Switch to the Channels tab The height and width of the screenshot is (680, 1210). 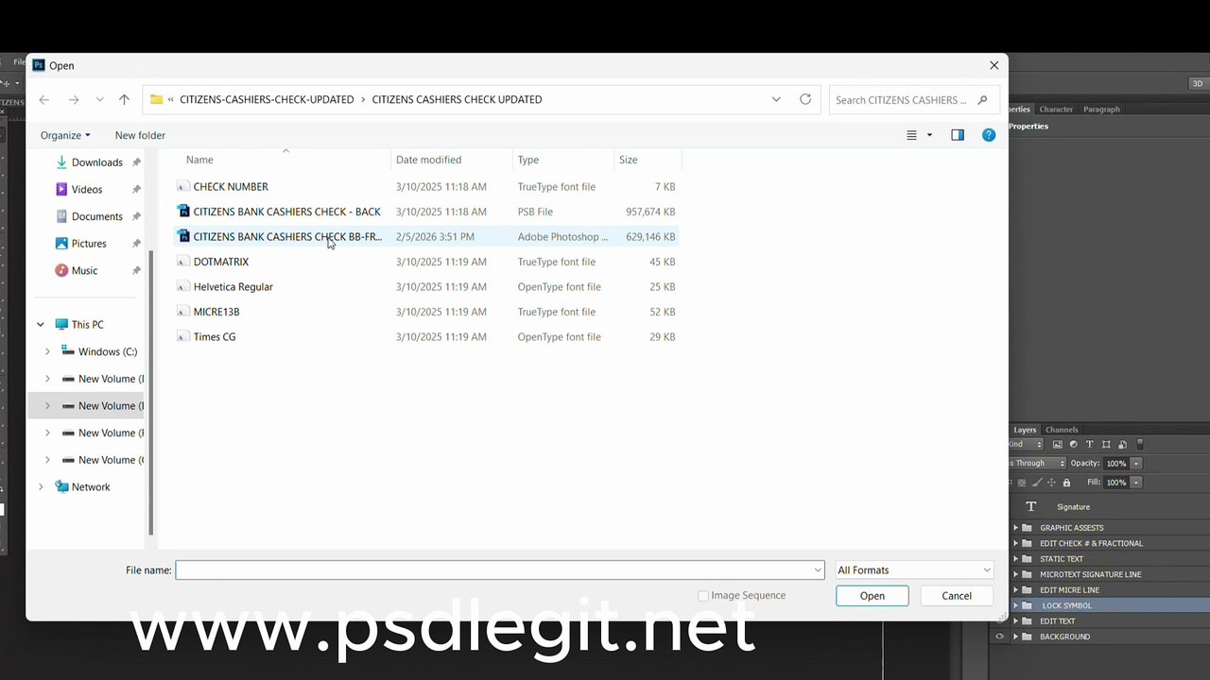tap(1062, 430)
